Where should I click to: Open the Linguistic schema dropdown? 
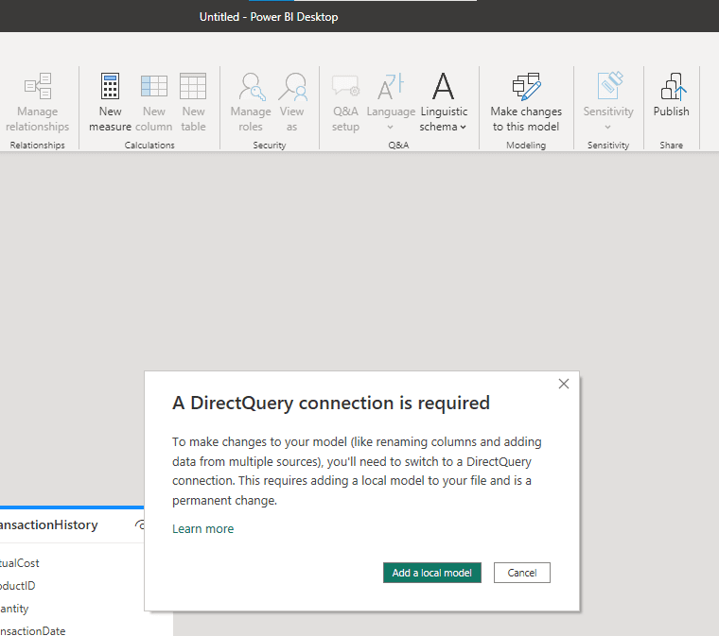444,102
